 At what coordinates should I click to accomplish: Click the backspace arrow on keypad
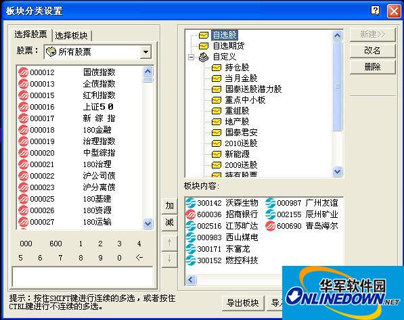click(x=139, y=257)
